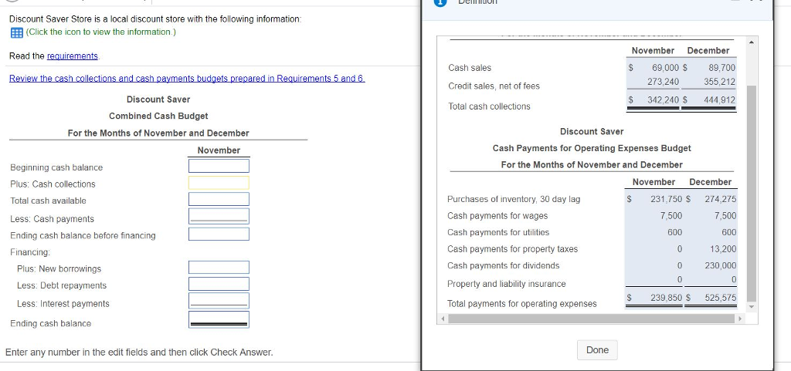The image size is (791, 371).
Task: Click November total cash collections 342,240
Action: 663,100
